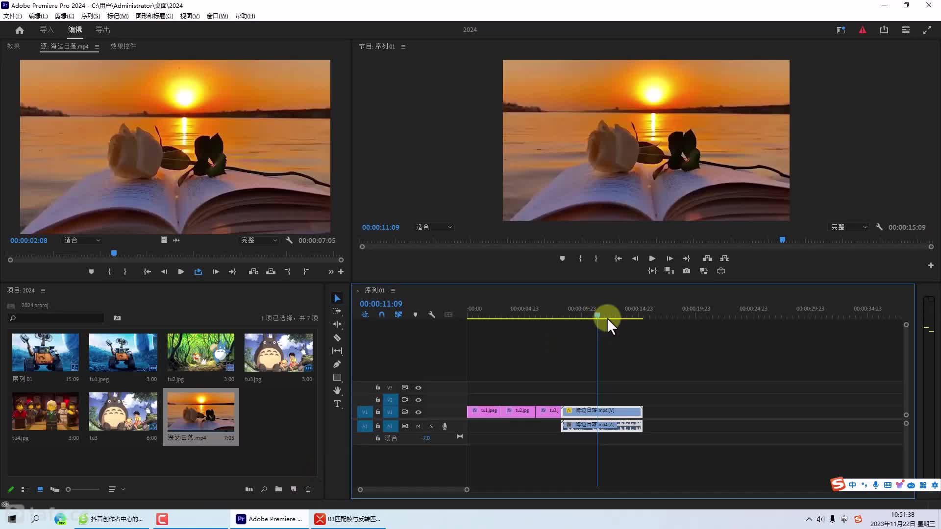941x529 pixels.
Task: Toggle insert sequences as nests button
Action: click(365, 314)
